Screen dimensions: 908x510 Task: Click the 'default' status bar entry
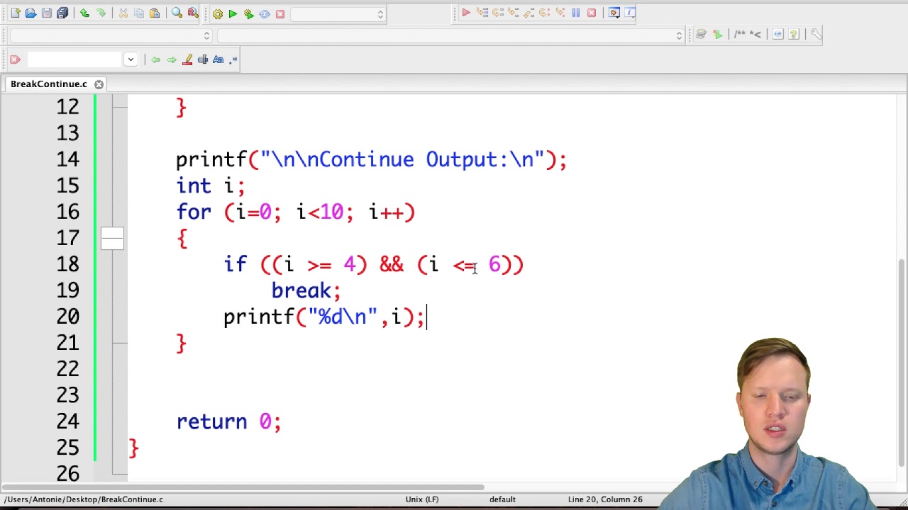coord(502,499)
